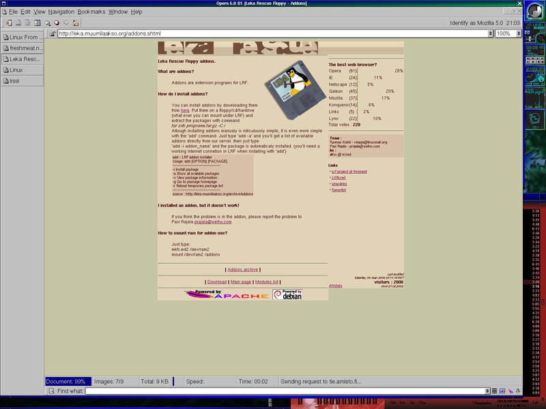Image resolution: width=546 pixels, height=409 pixels.
Task: Switch to the Linux From page tab
Action: click(23, 37)
